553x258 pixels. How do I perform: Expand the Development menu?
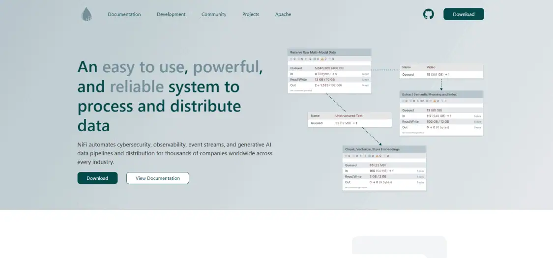pos(171,14)
